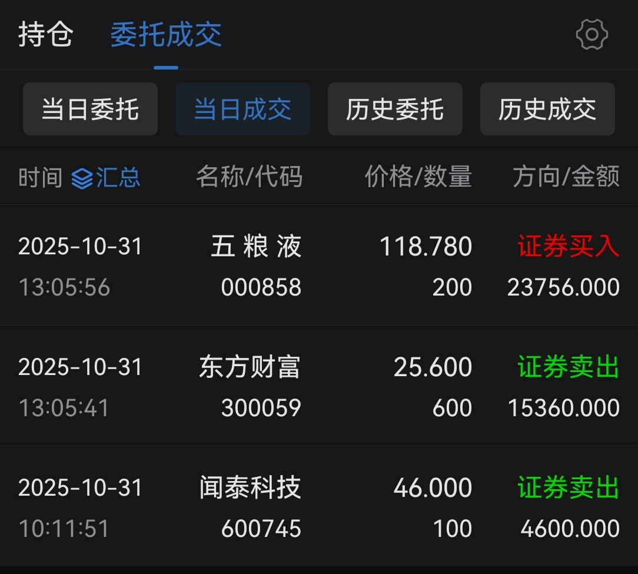Click the 价格/数量 column header
Screen dimensions: 638x574
tap(418, 177)
